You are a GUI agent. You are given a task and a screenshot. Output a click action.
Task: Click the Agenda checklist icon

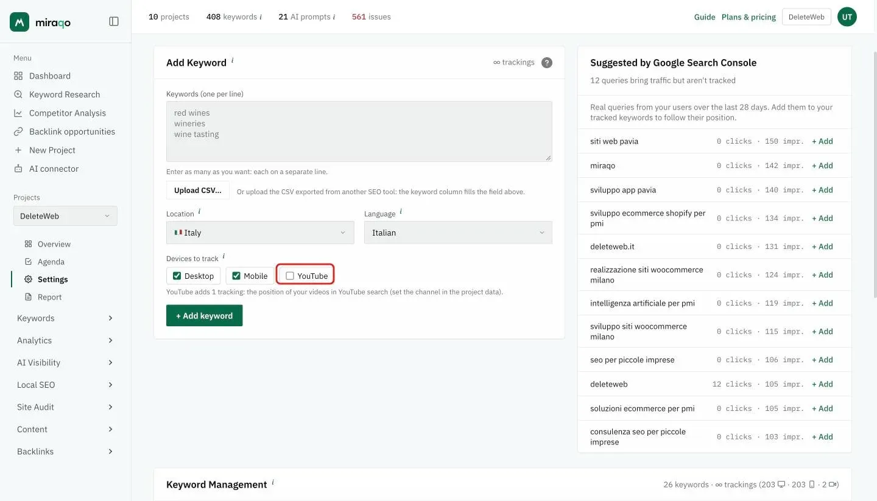pyautogui.click(x=28, y=262)
